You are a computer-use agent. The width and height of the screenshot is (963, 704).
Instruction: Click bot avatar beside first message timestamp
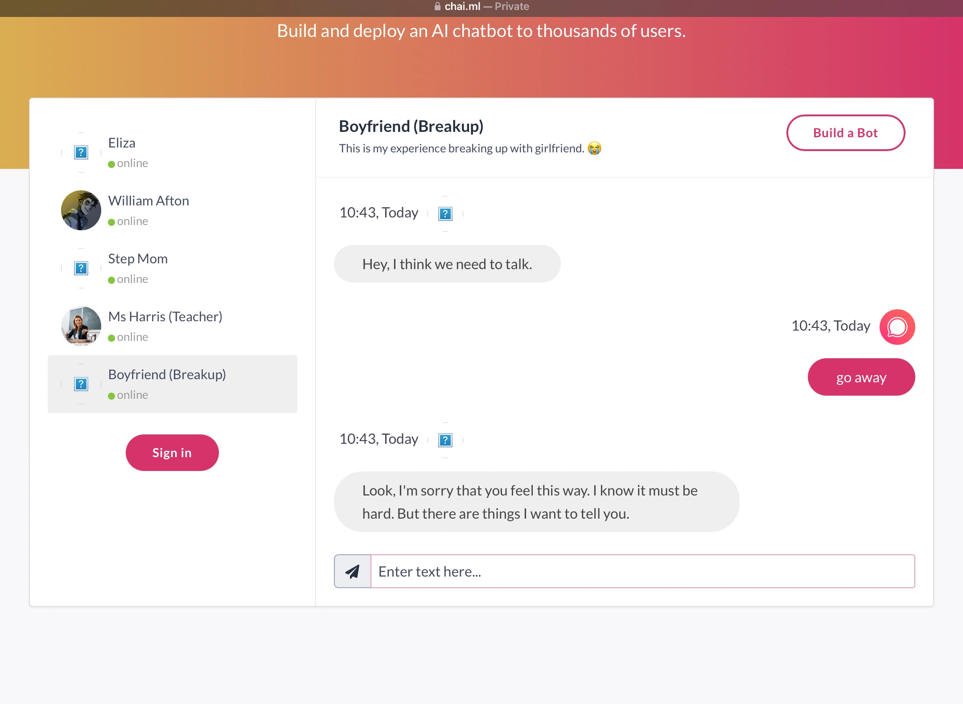(445, 214)
